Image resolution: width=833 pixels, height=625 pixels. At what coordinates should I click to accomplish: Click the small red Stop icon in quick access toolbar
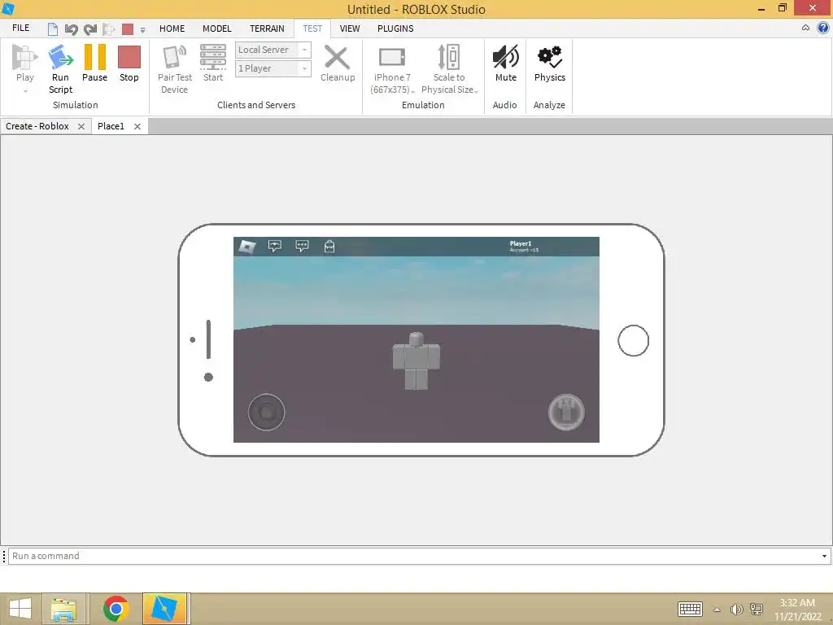coord(128,29)
